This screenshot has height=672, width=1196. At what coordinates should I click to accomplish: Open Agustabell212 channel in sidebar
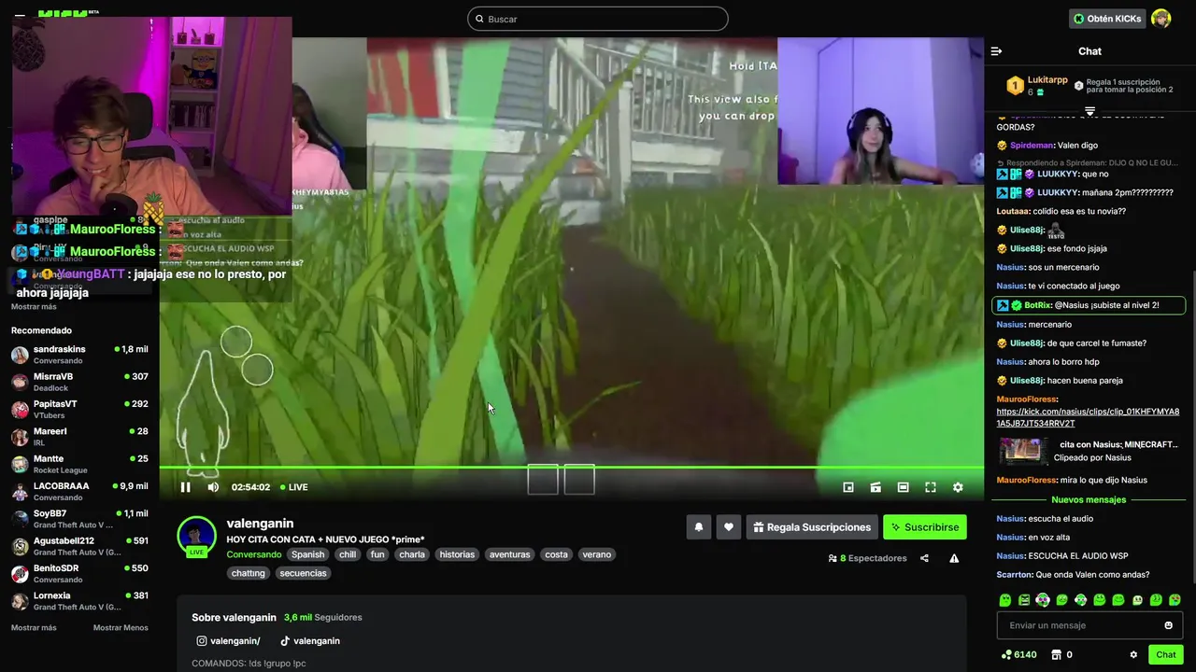pos(79,546)
